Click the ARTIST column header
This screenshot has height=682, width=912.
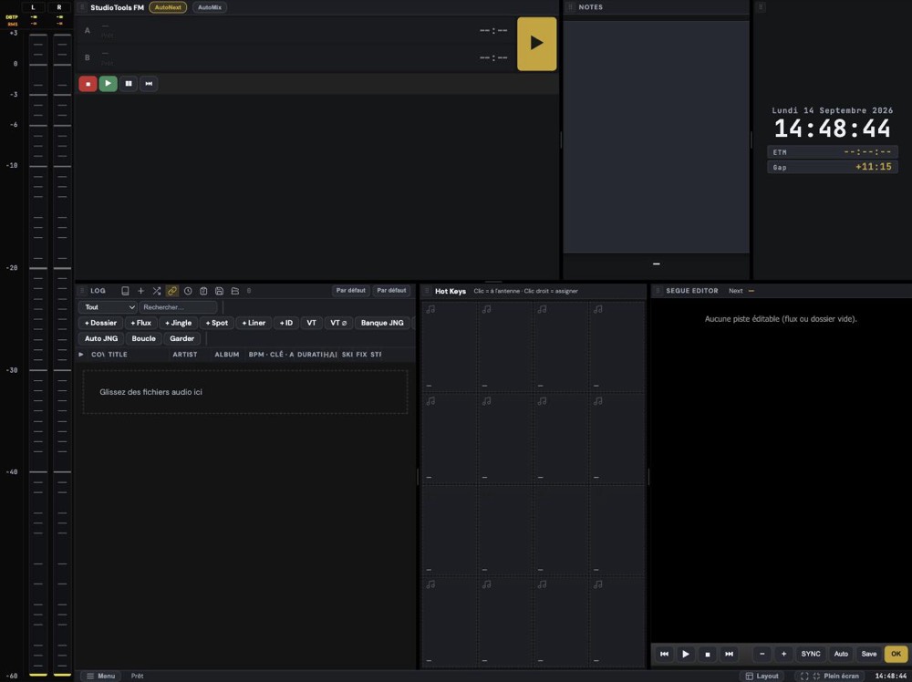pos(185,354)
